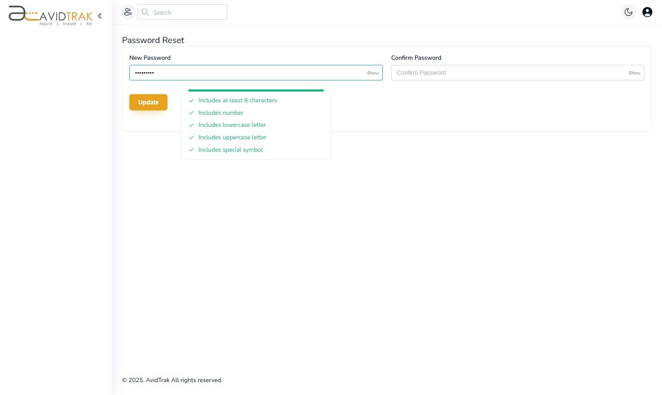Enable dark mode with the moon icon

[628, 12]
